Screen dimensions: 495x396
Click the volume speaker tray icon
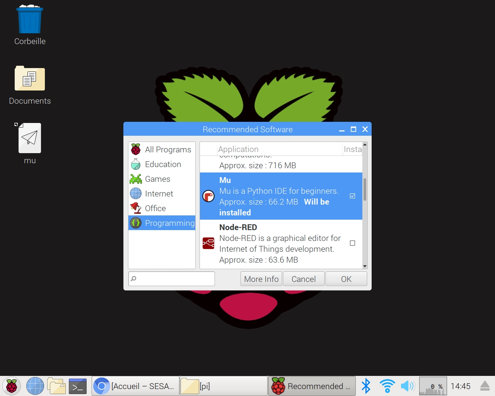click(x=408, y=386)
